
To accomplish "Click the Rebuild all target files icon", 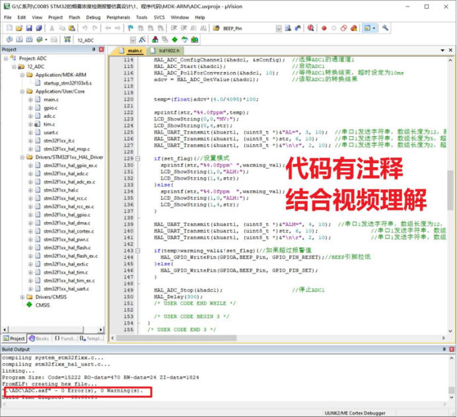I will click(29, 40).
